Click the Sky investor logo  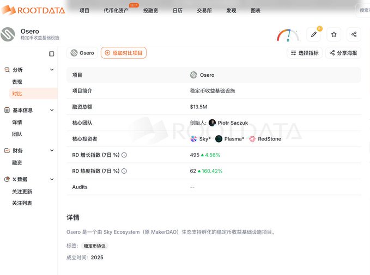(193, 139)
